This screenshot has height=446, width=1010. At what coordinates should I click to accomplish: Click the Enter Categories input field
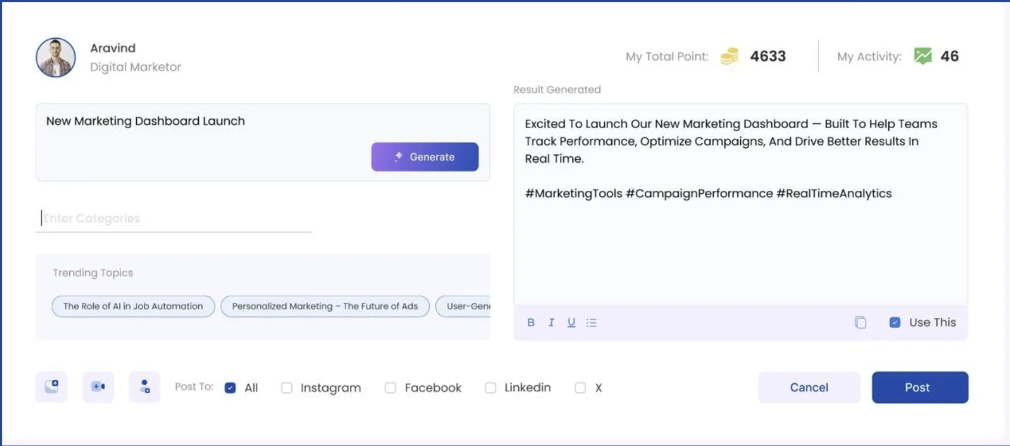pos(173,218)
